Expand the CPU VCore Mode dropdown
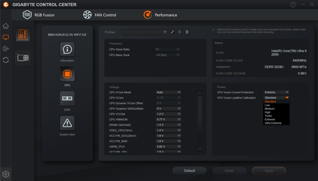 tap(168, 92)
